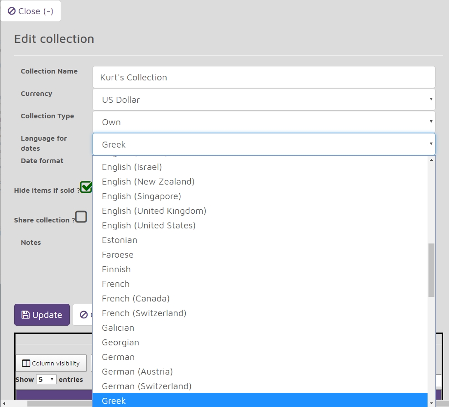This screenshot has height=407, width=449.
Task: Click the column icon in Column visibility
Action: click(x=26, y=363)
